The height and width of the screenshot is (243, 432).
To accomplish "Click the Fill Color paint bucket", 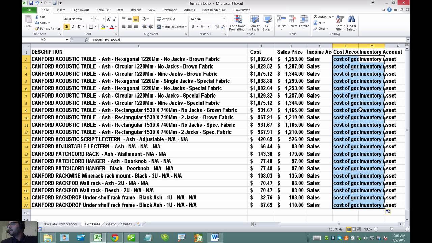I will point(103,27).
